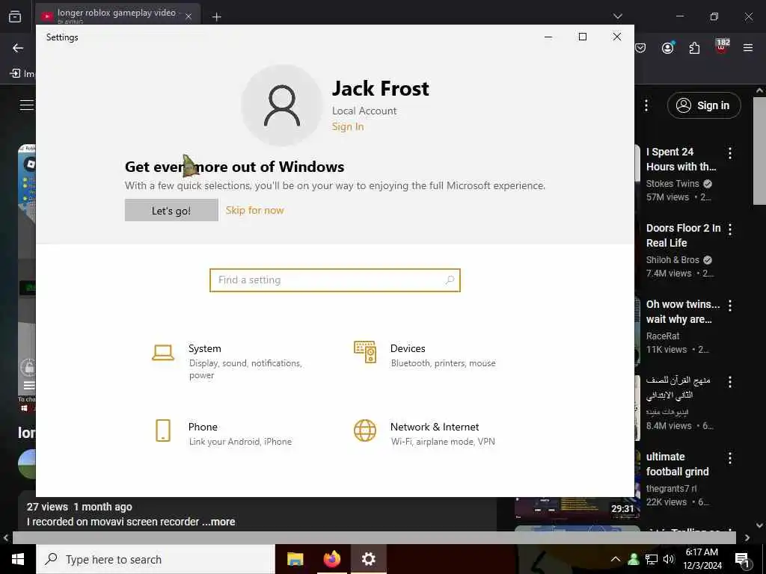The image size is (766, 574).
Task: Open Firefox extensions puzzle icon
Action: click(x=694, y=48)
